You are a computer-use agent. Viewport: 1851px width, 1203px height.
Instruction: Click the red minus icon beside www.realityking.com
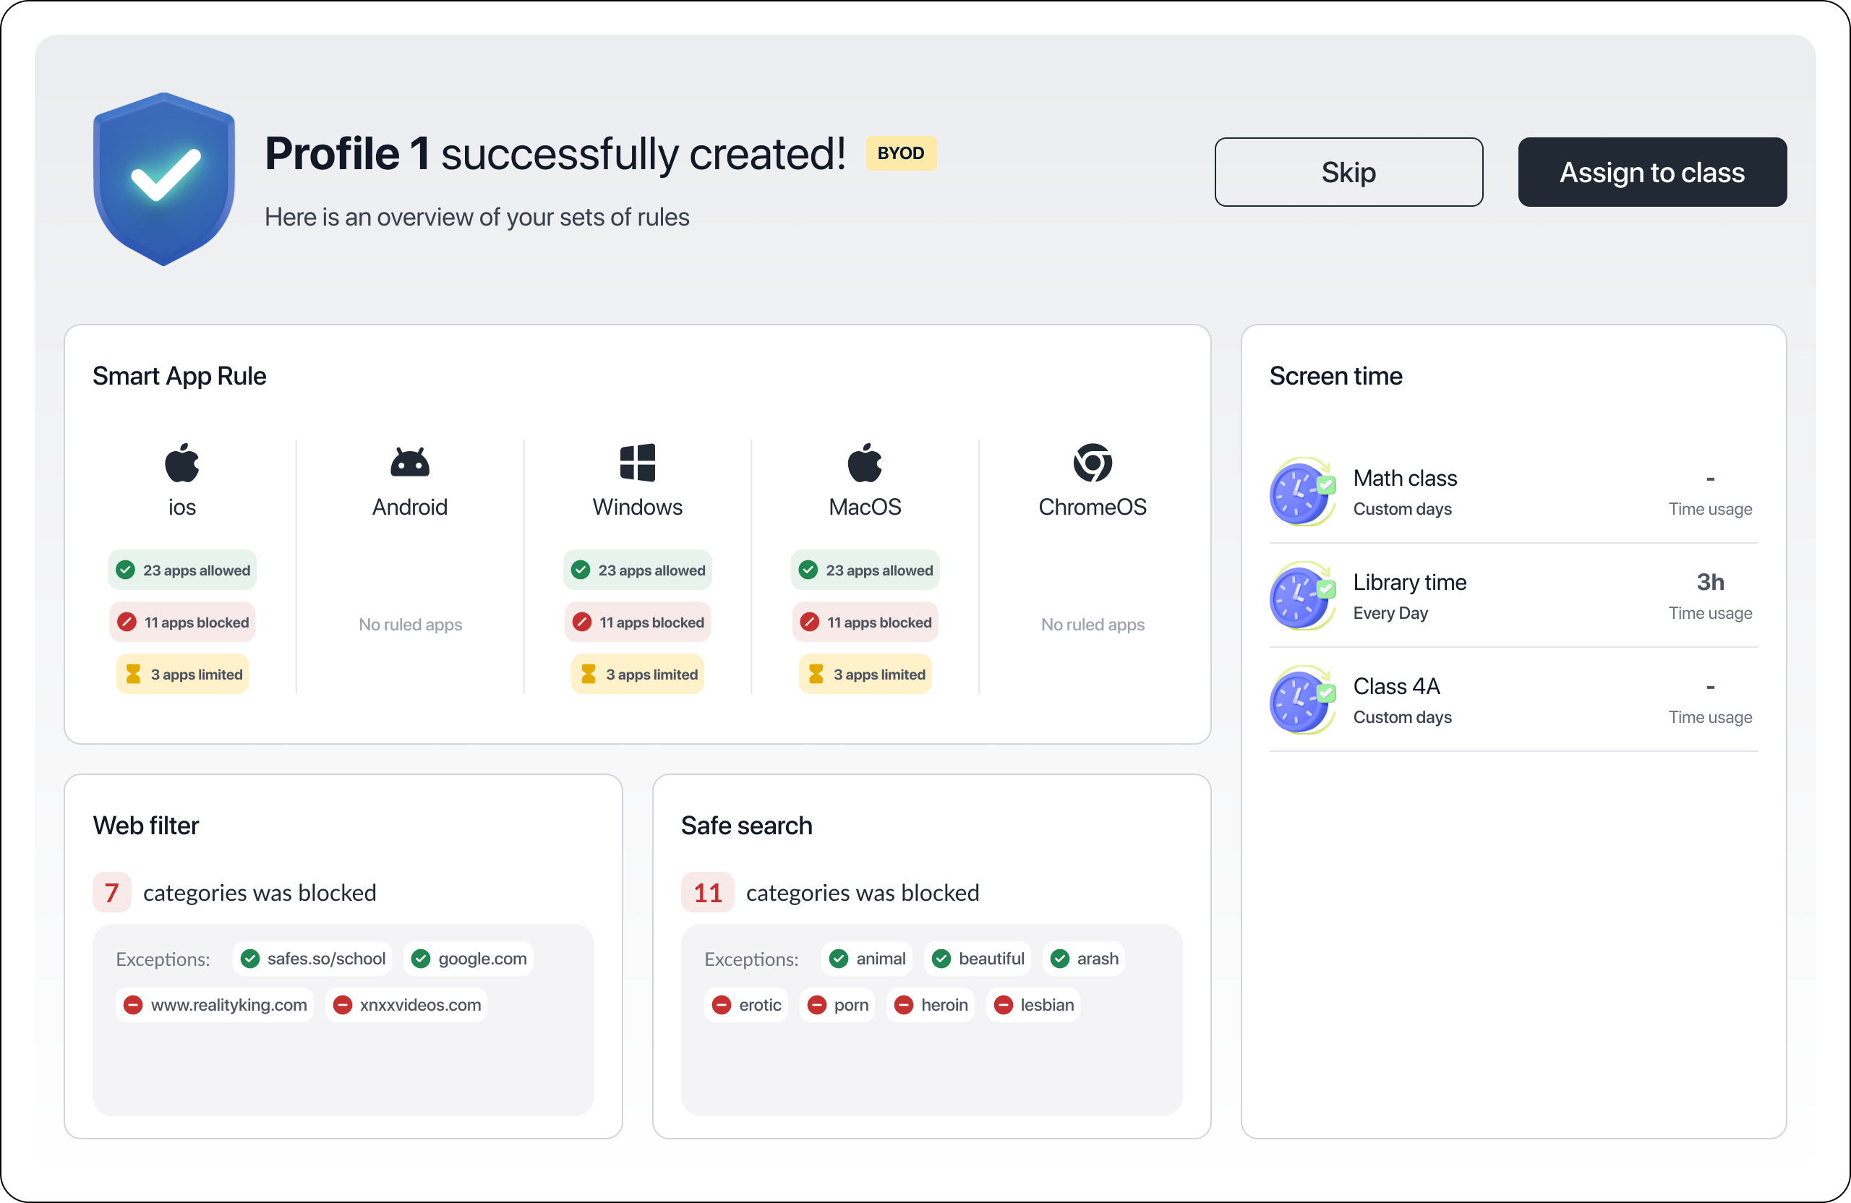(133, 1005)
